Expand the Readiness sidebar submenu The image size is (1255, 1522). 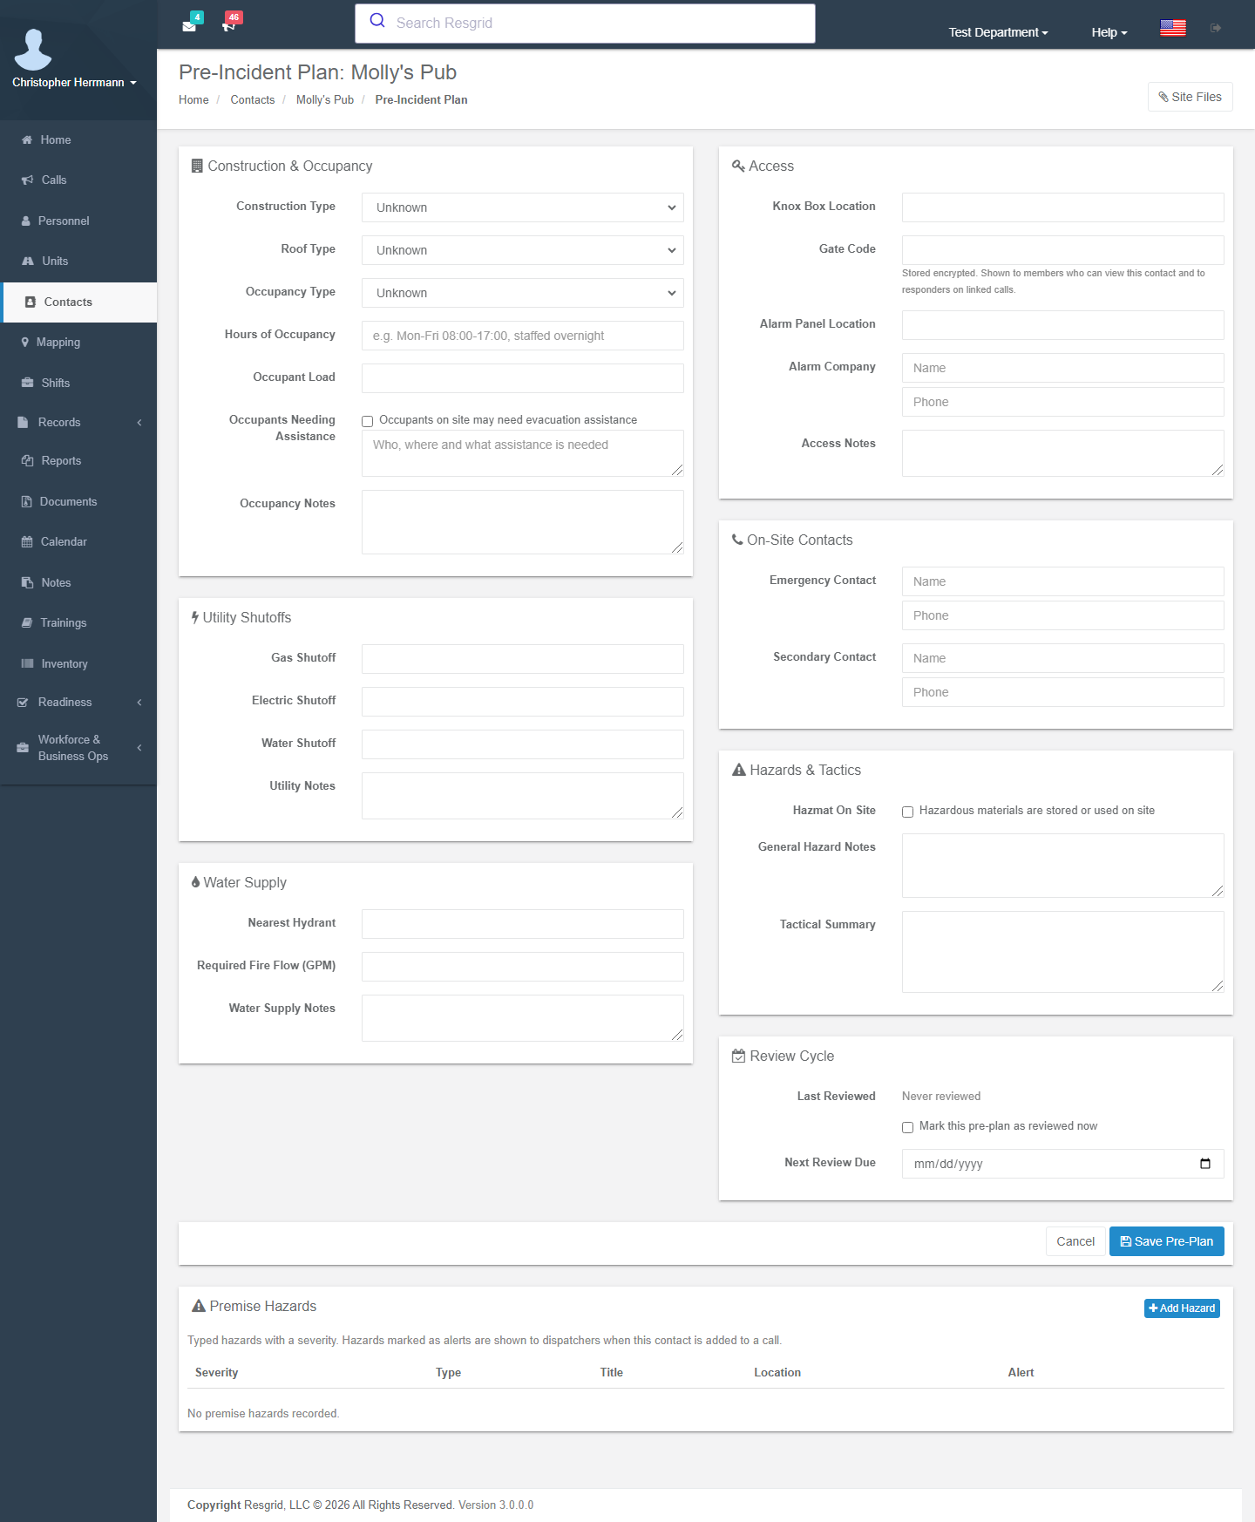pos(78,703)
